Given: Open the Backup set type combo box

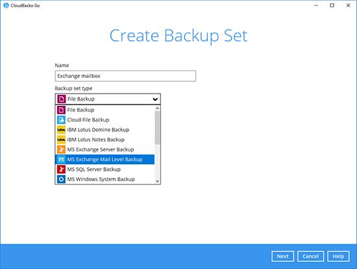Looking at the screenshot, I should click(108, 99).
